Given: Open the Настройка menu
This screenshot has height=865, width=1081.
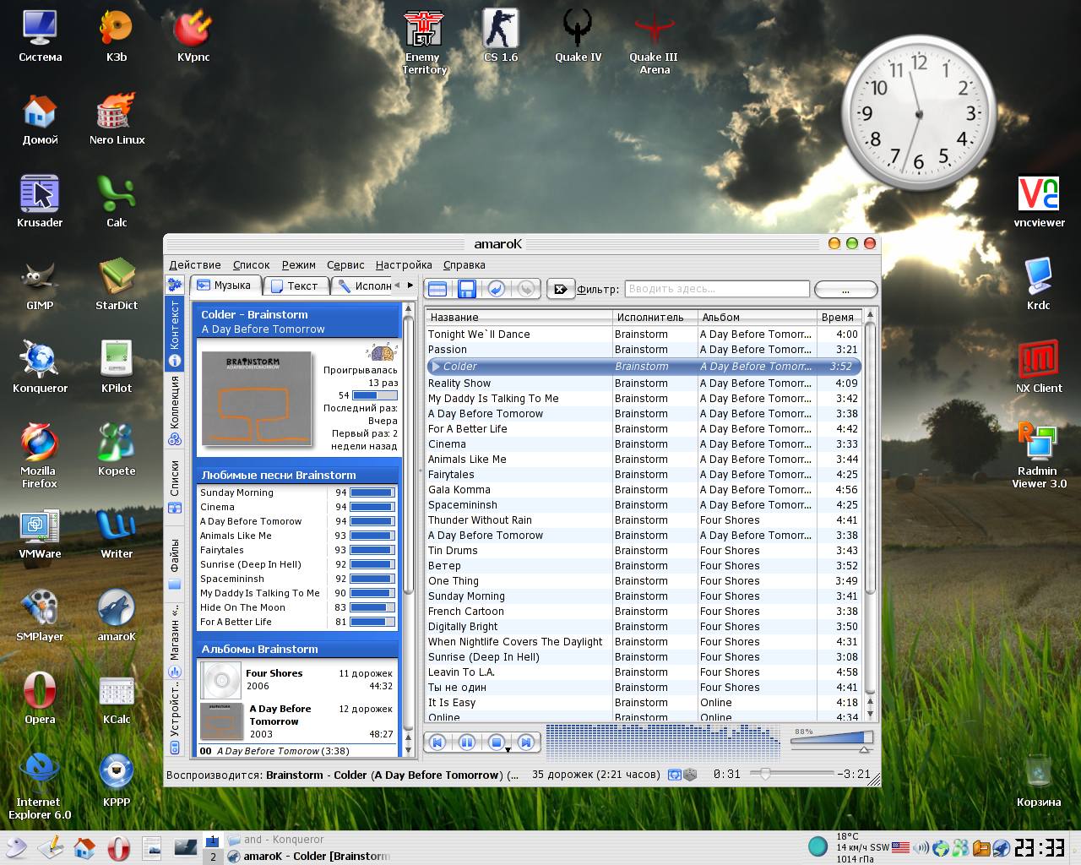Looking at the screenshot, I should click(404, 264).
